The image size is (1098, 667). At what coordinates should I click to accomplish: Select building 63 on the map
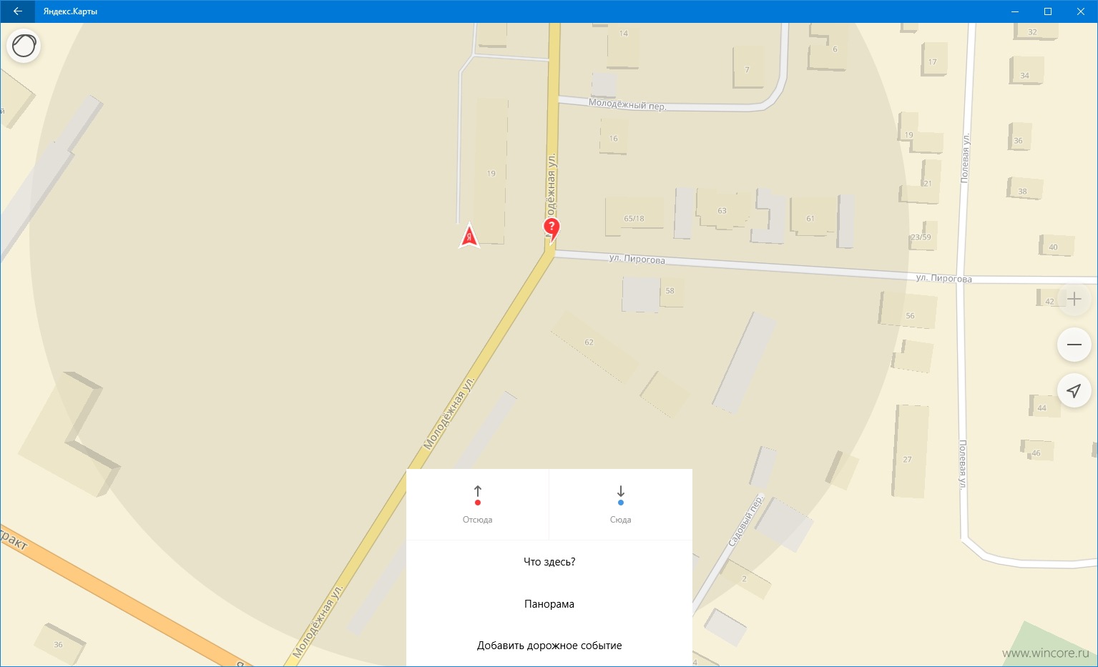[722, 210]
